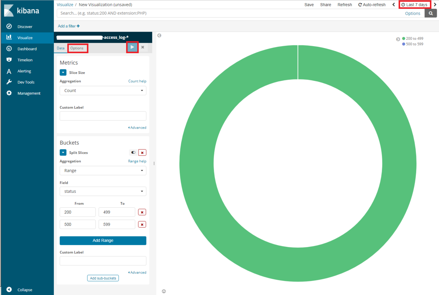Edit the To value 499
Screen dimensions: 439x295
point(117,212)
